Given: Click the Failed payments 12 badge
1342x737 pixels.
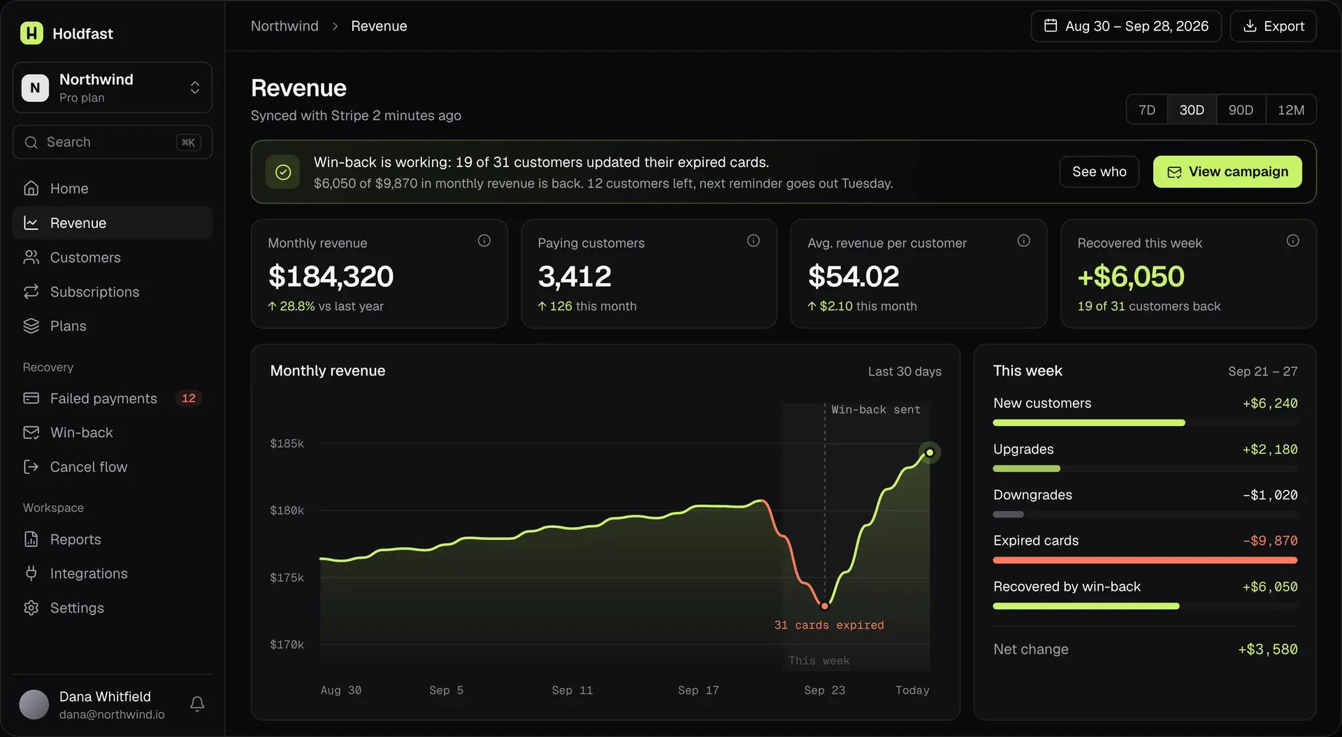Looking at the screenshot, I should pyautogui.click(x=189, y=398).
